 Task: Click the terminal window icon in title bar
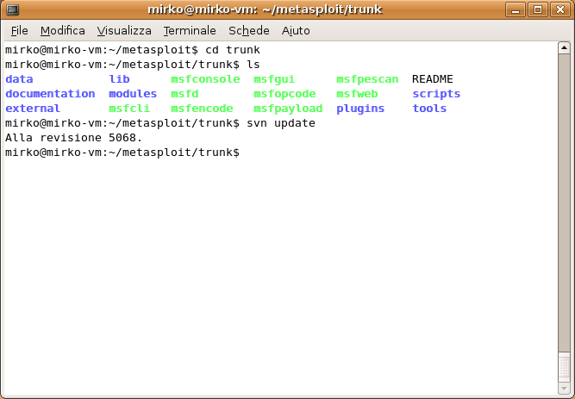12,9
